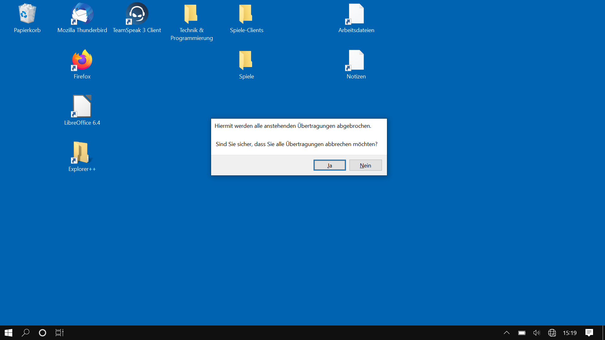The height and width of the screenshot is (340, 605).
Task: Adjust the volume control
Action: pos(536,333)
